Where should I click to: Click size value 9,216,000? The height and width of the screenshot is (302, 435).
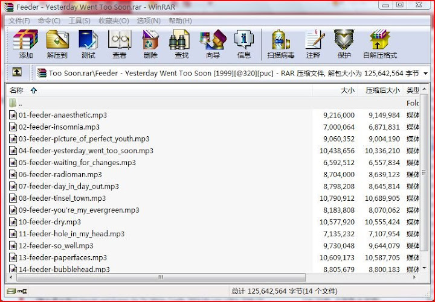click(339, 115)
